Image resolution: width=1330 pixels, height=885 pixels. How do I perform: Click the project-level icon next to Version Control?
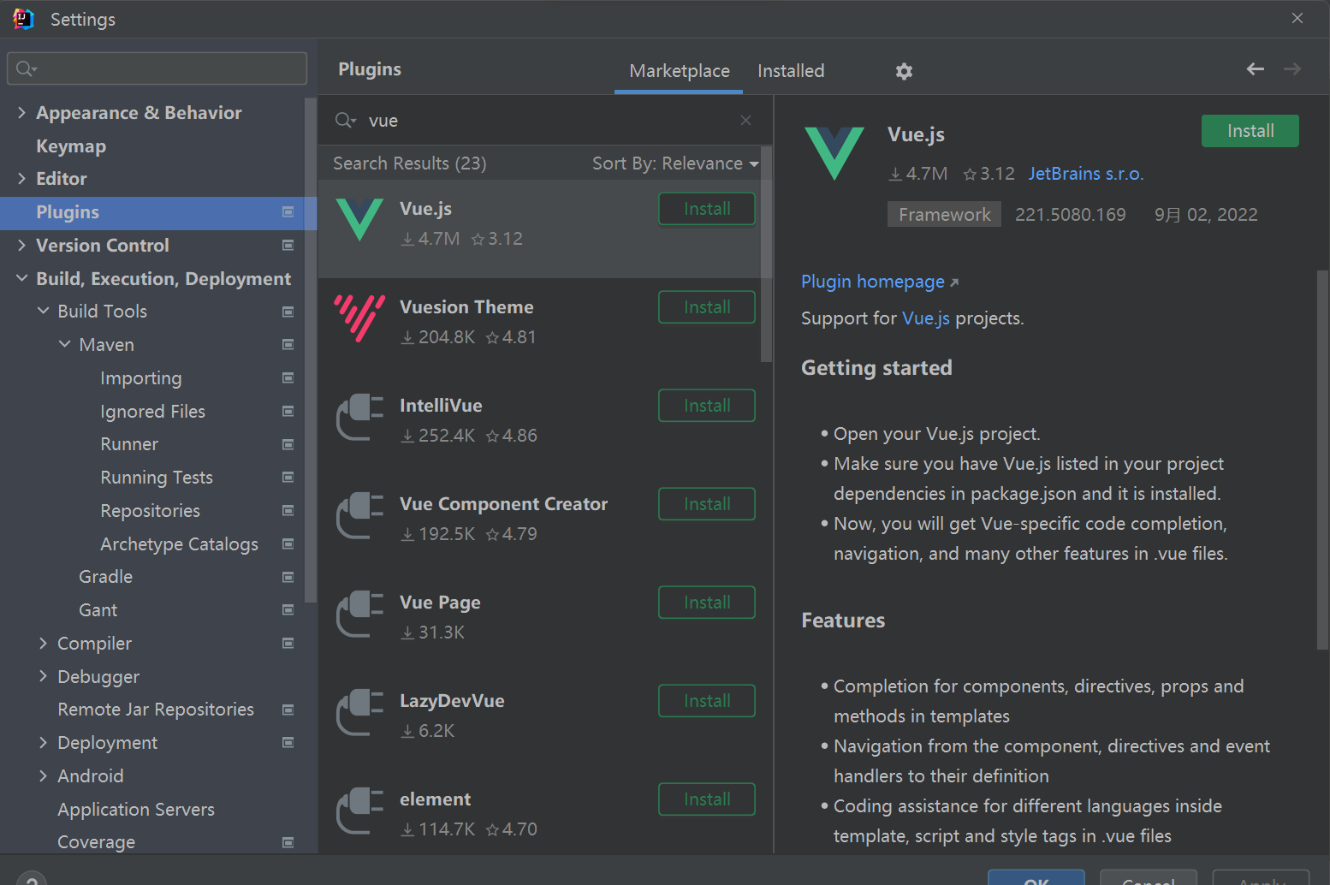(x=288, y=246)
